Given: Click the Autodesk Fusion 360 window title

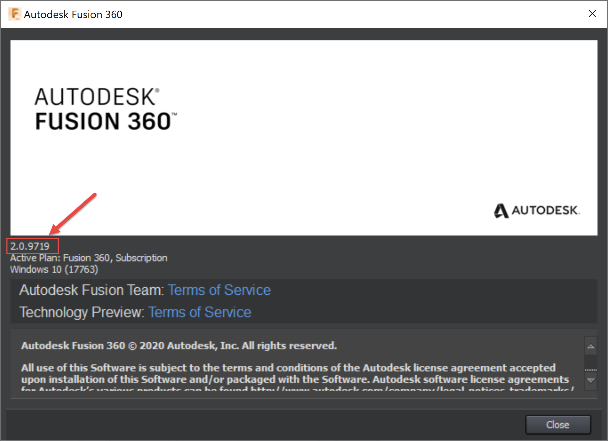Looking at the screenshot, I should point(73,15).
